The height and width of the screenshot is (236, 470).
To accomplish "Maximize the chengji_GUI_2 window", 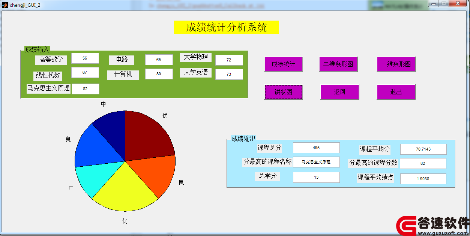I will 444,4.
